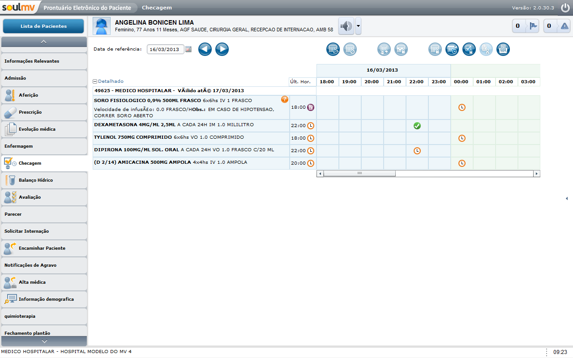Click the warning triangle alert counter
Screen dimensions: 573x358
click(x=557, y=26)
